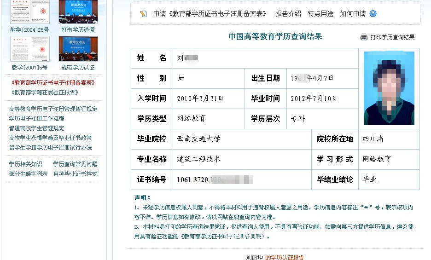431x260 pixels.
Task: Click the graduate's photo in the result table
Action: [x=389, y=88]
